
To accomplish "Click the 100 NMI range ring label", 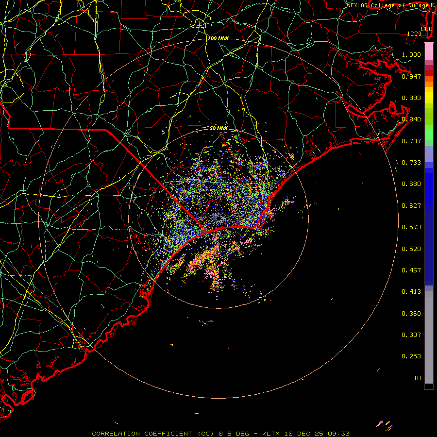I will 218,38.
